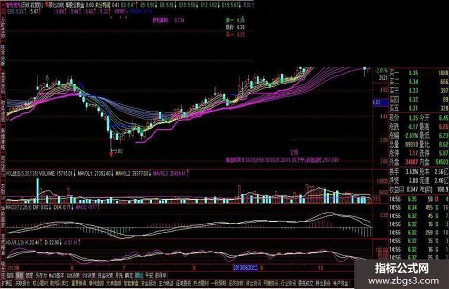Click the stock name title at top left
Image resolution: width=449 pixels, height=289 pixels.
point(14,5)
